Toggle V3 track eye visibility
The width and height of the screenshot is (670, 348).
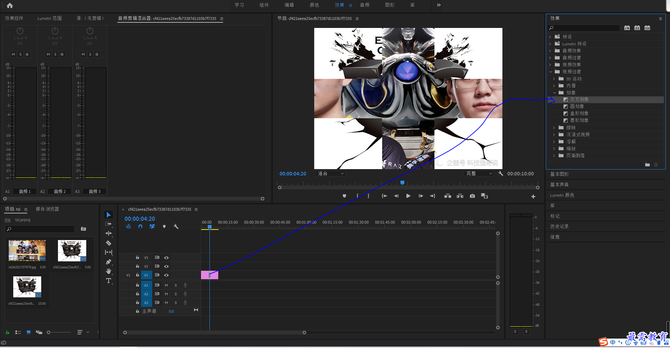(x=167, y=258)
